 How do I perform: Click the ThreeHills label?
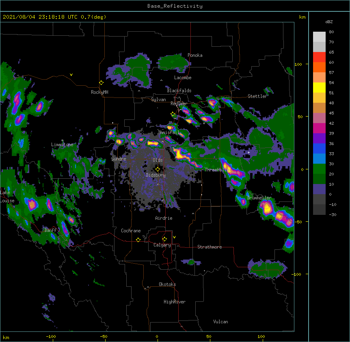point(217,170)
